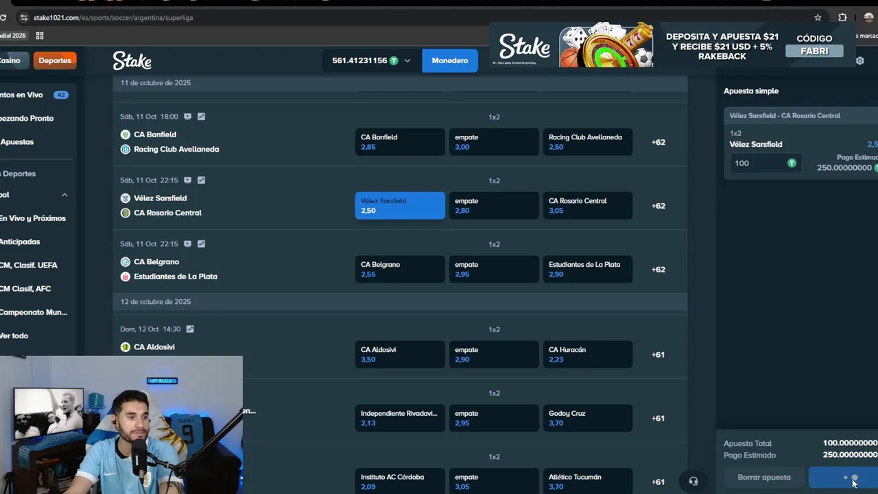The height and width of the screenshot is (494, 878).
Task: Open browser extensions puzzle icon
Action: click(842, 18)
